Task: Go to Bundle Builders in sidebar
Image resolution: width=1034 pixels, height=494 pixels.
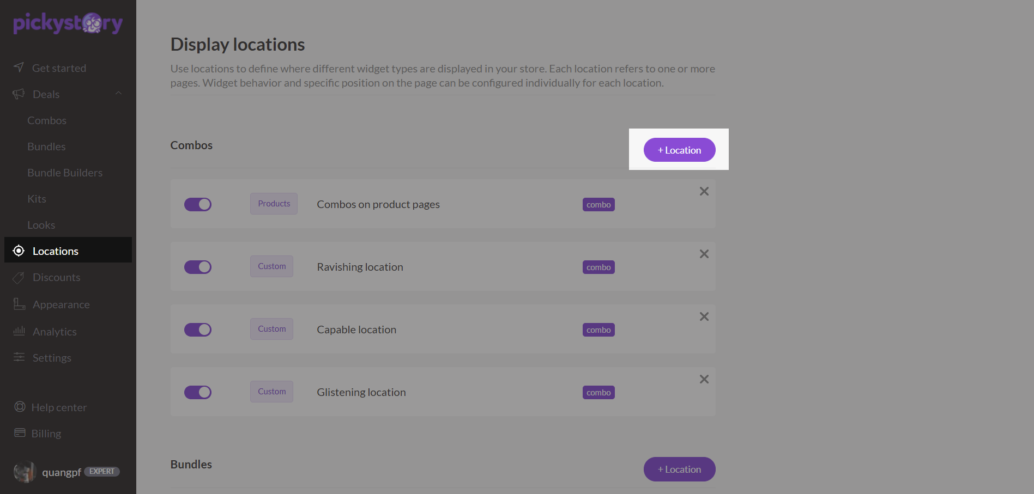Action: click(x=65, y=173)
